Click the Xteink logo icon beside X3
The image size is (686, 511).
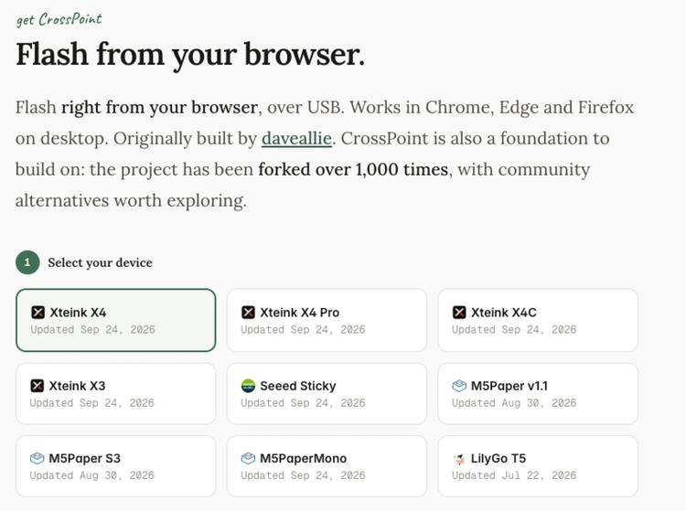(38, 386)
